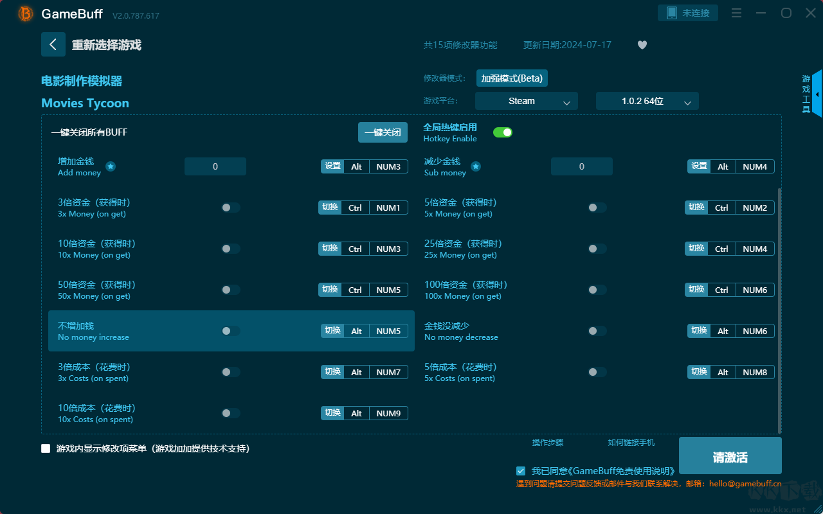Open the 1.0.2 64-bit version dropdown
Image resolution: width=823 pixels, height=514 pixels.
tap(647, 102)
